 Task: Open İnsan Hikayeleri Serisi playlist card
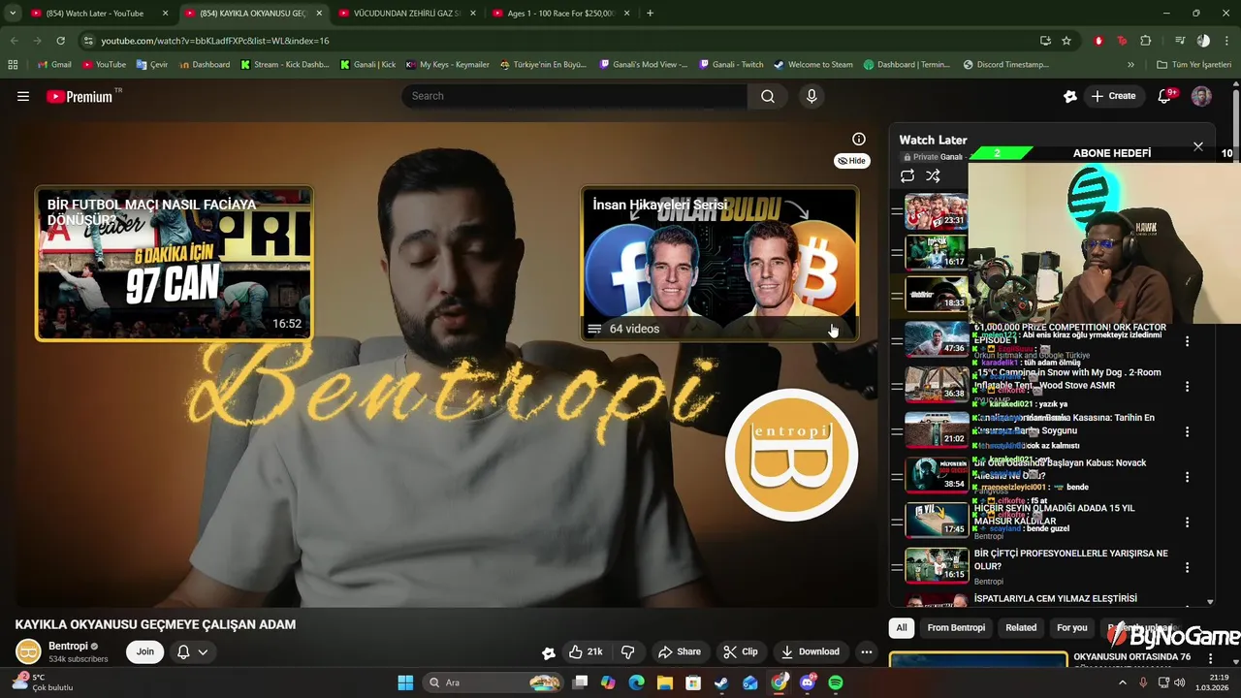719,264
